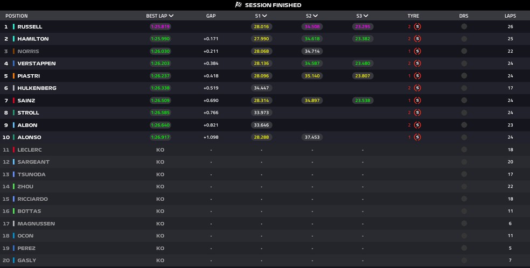530x268 pixels.
Task: Click the Laps column header
Action: click(x=510, y=16)
